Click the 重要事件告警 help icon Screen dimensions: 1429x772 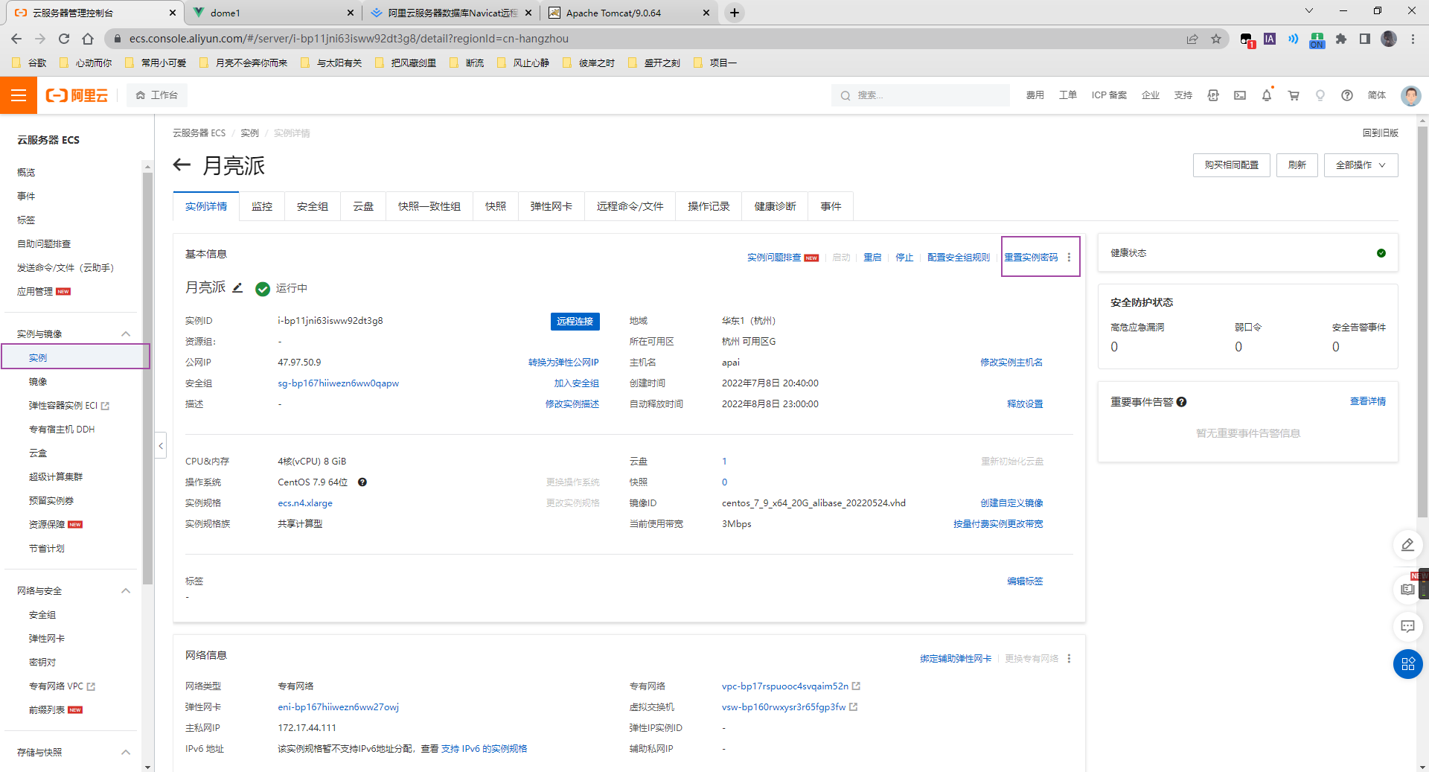[1181, 402]
